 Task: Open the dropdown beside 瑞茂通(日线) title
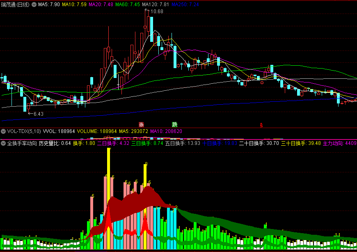click(34, 5)
